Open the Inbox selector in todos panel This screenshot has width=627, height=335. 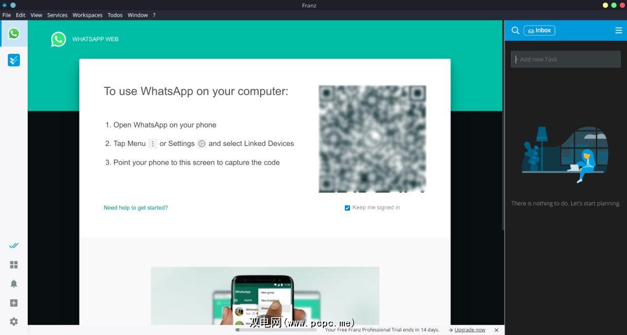539,30
